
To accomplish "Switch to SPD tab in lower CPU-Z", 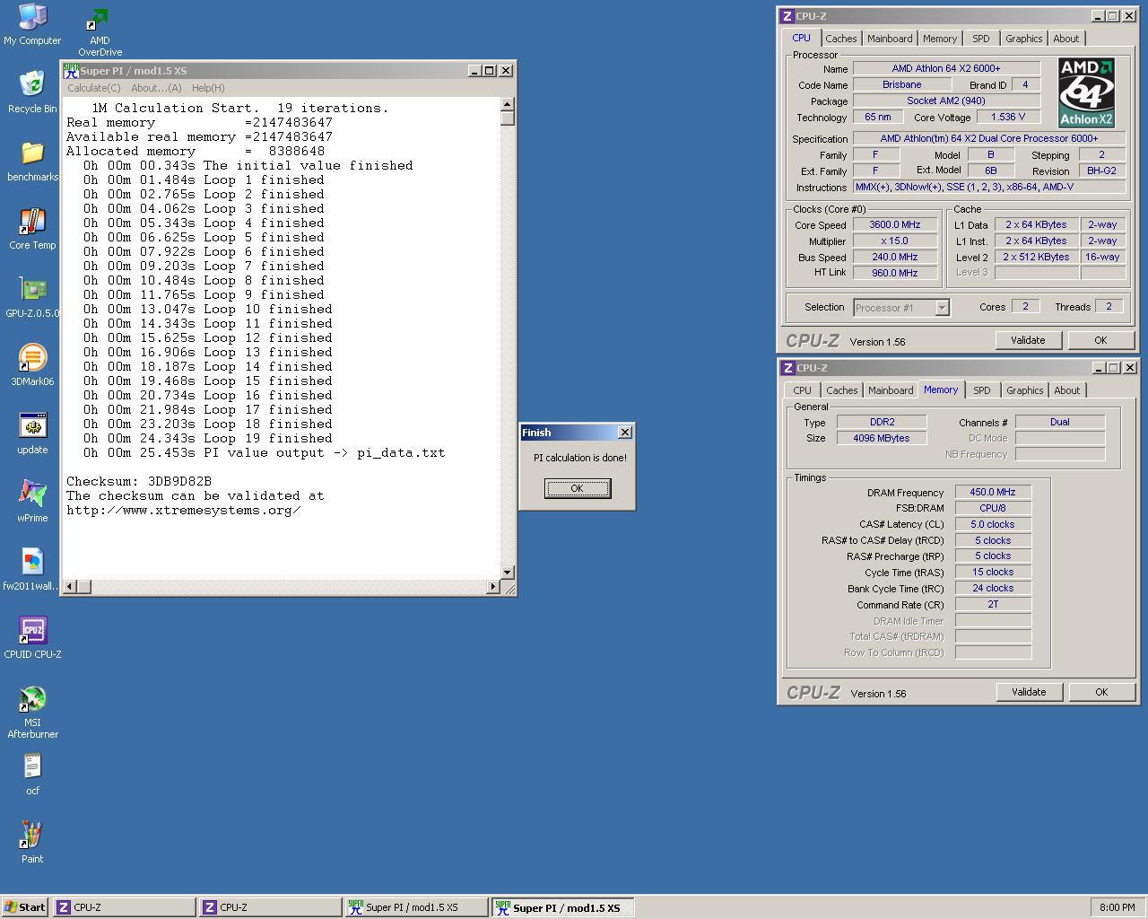I will click(x=982, y=390).
